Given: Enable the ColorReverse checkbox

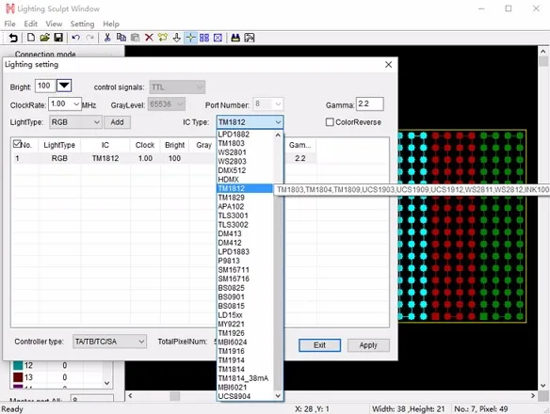Looking at the screenshot, I should [330, 122].
